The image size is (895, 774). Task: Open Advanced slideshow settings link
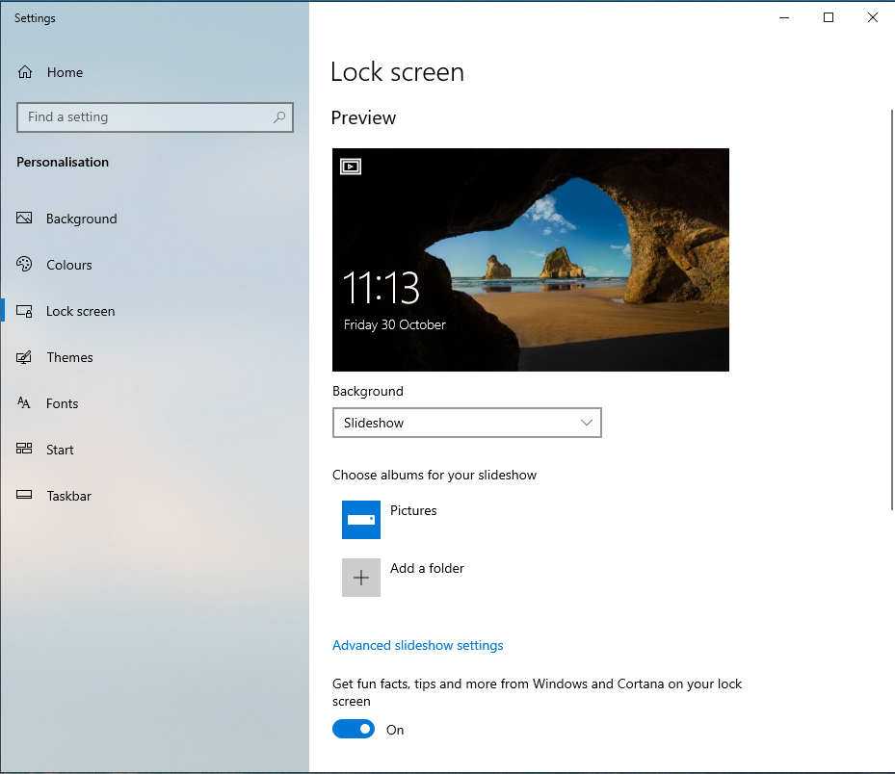[418, 645]
